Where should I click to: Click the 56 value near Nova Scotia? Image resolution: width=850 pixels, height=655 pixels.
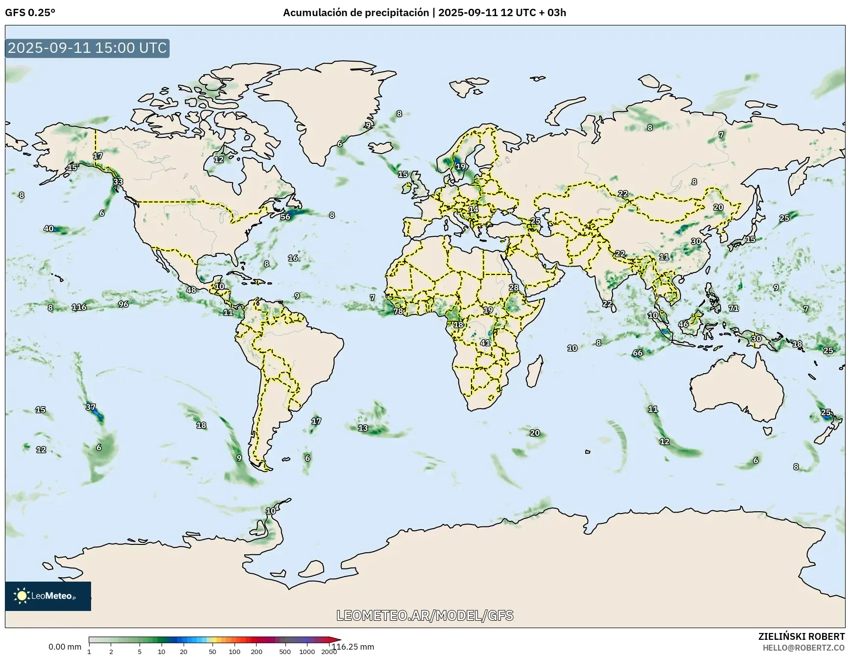pos(285,217)
